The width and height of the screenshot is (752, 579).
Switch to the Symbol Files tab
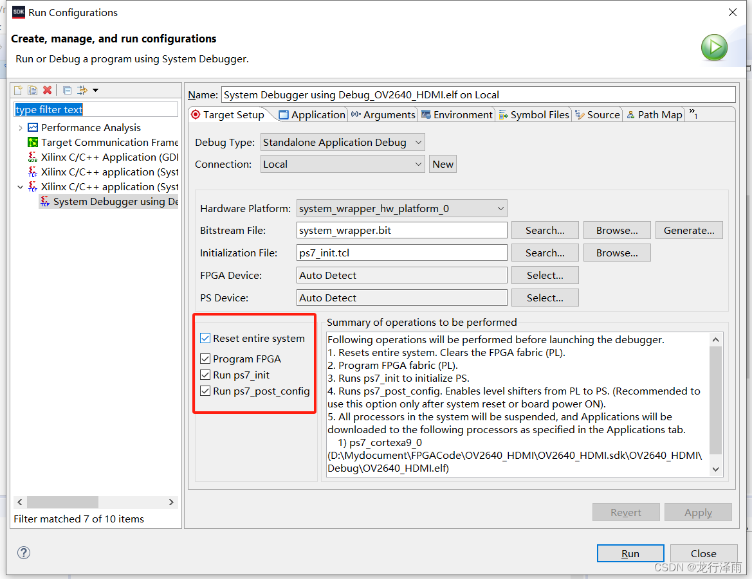[x=534, y=114]
